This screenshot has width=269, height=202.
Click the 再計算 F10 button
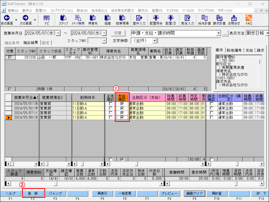click(x=217, y=193)
